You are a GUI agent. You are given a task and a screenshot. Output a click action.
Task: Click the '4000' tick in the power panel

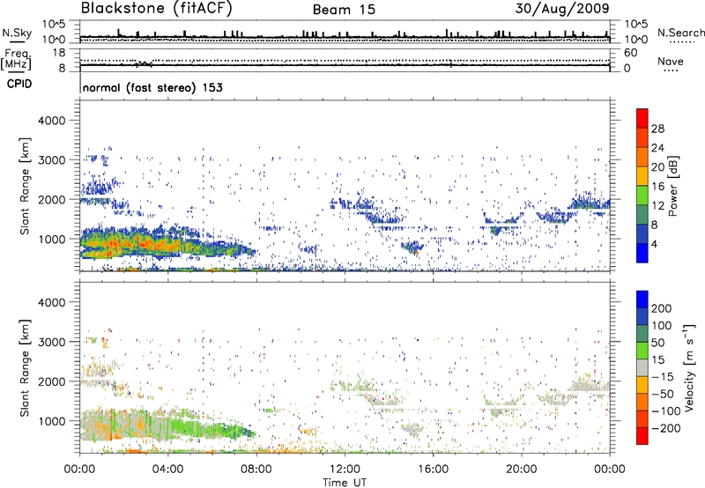click(x=52, y=121)
